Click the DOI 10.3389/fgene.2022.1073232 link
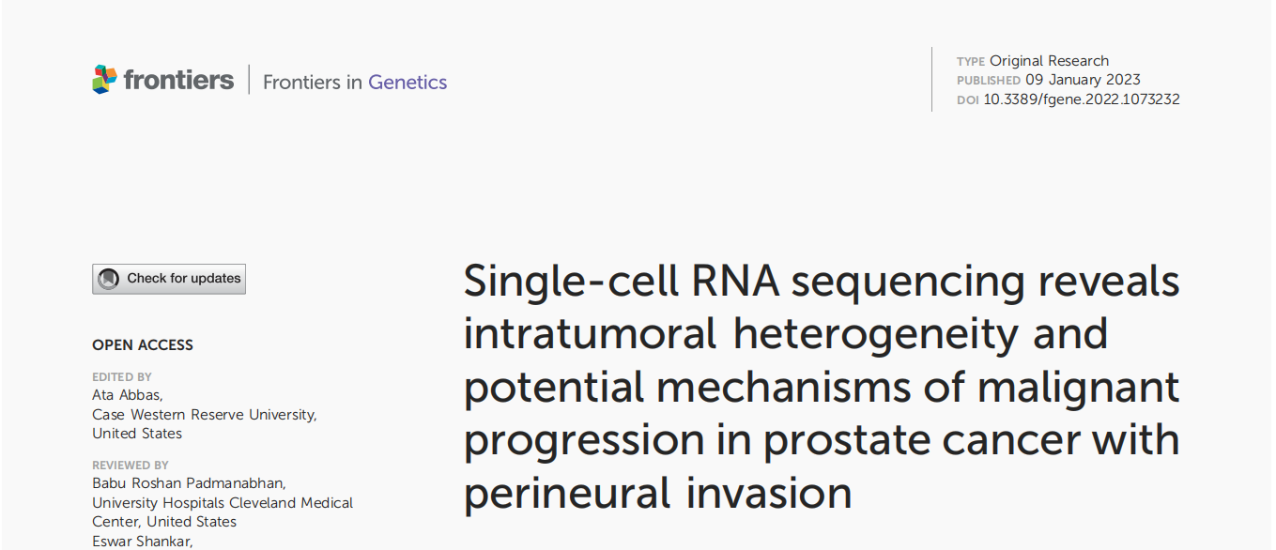1276x550 pixels. coord(1082,99)
